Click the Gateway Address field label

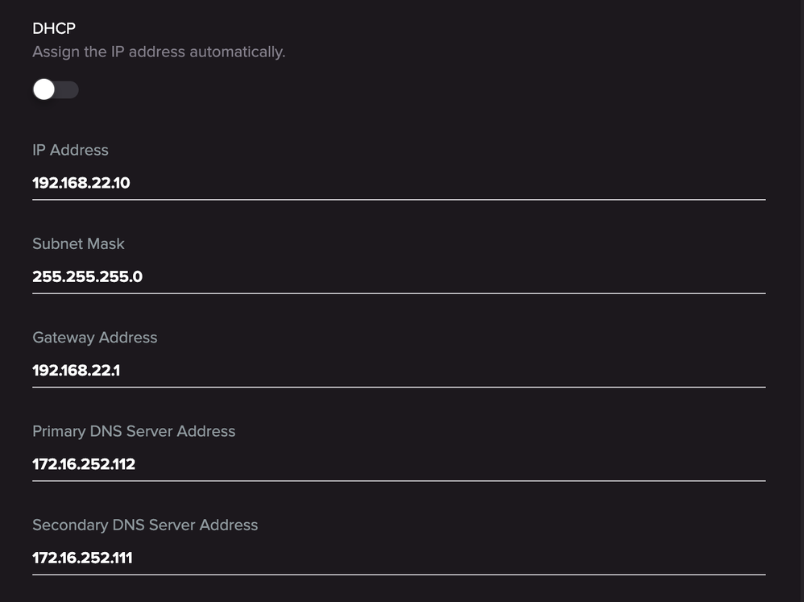click(94, 338)
